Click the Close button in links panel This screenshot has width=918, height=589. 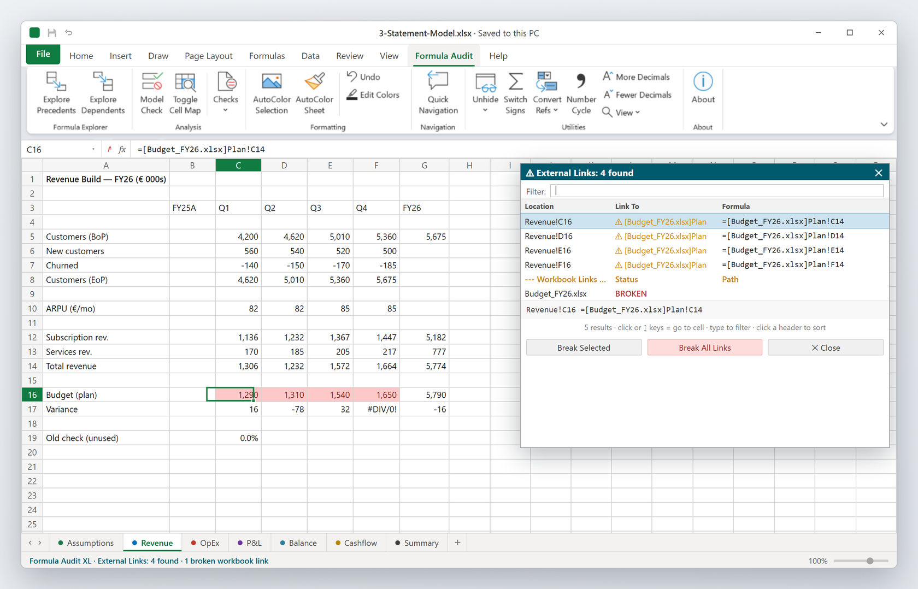click(825, 347)
